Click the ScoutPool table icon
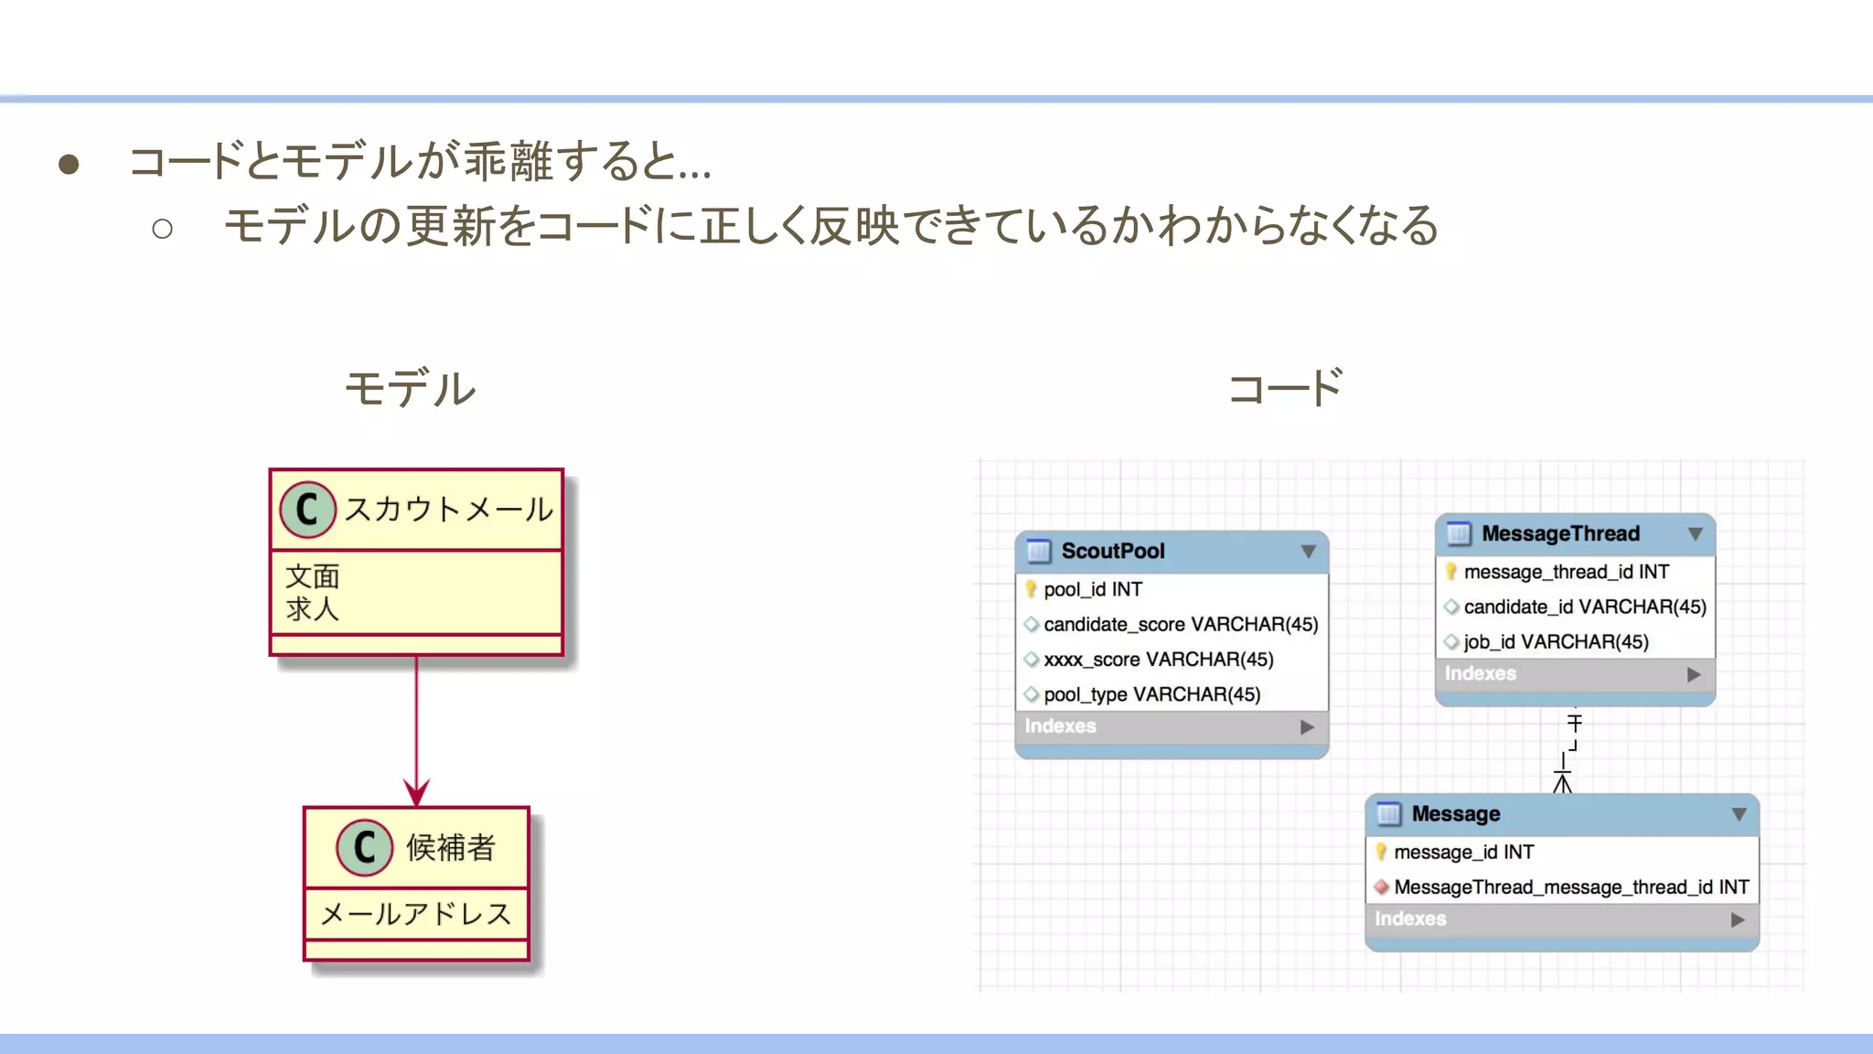The height and width of the screenshot is (1054, 1873). 1039,551
